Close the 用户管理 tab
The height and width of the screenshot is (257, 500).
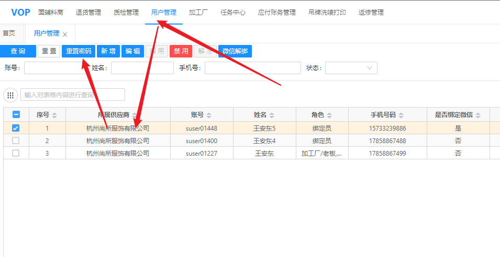pos(65,34)
